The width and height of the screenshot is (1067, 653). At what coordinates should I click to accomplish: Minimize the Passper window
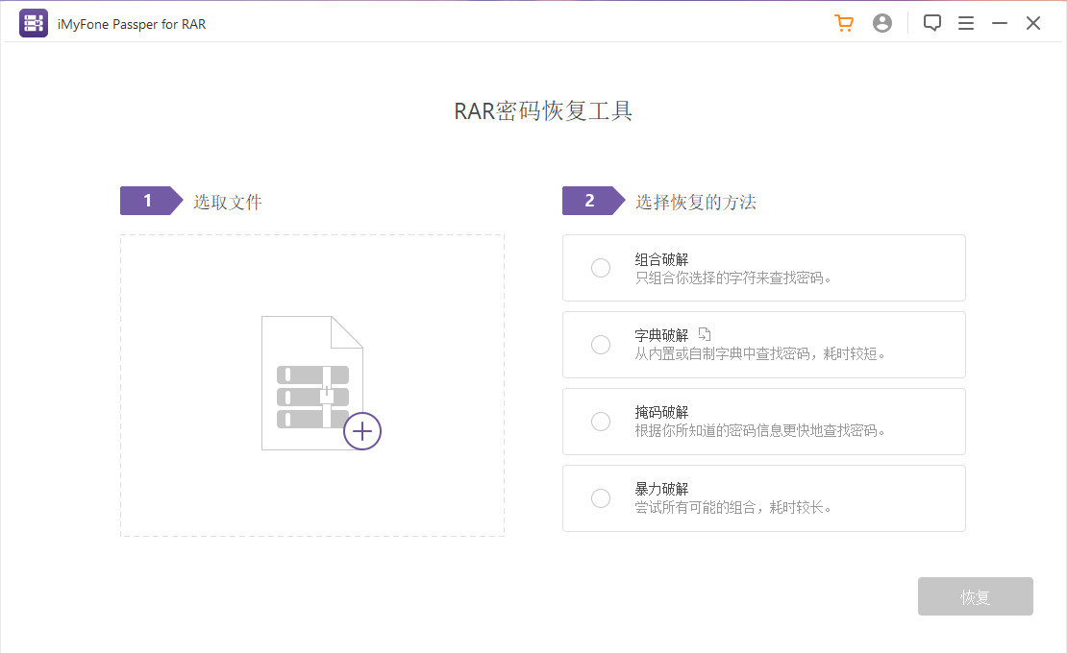click(1000, 24)
